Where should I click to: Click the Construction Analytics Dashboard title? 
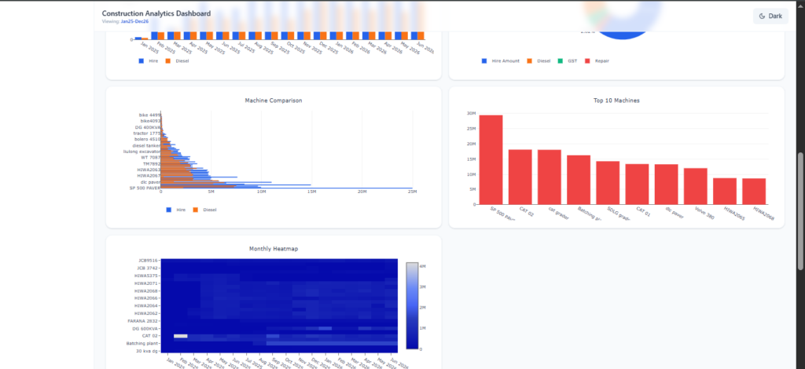[156, 13]
